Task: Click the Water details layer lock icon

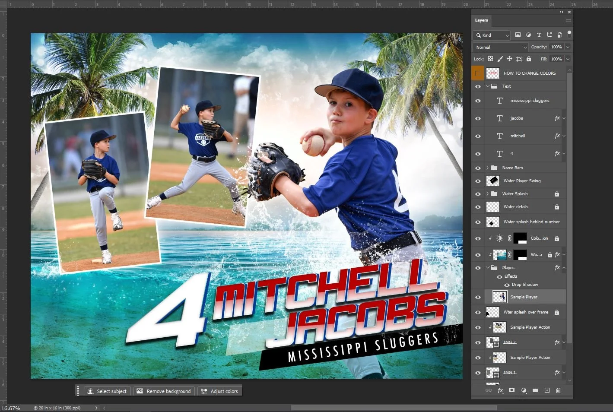Action: tap(557, 207)
